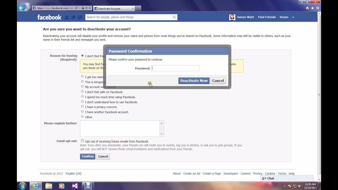The width and height of the screenshot is (338, 190).
Task: Click the blue Confirm button on form
Action: 88,156
